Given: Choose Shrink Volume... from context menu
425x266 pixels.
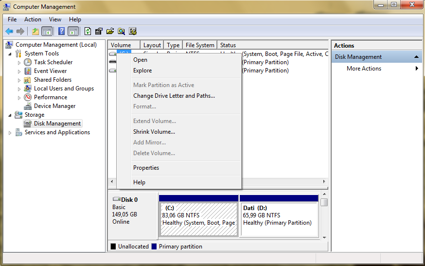Looking at the screenshot, I should point(154,132).
